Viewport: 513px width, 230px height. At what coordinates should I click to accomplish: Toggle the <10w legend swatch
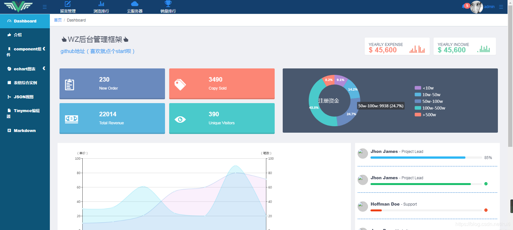click(x=418, y=88)
